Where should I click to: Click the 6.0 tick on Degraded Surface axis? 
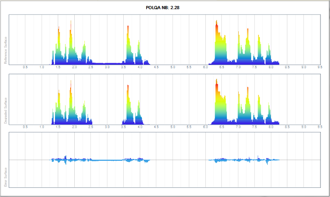click(x=205, y=127)
